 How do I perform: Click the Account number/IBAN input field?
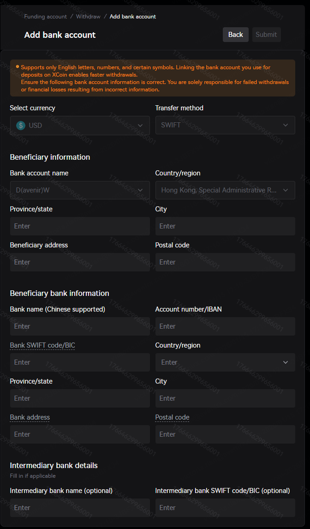tap(225, 326)
